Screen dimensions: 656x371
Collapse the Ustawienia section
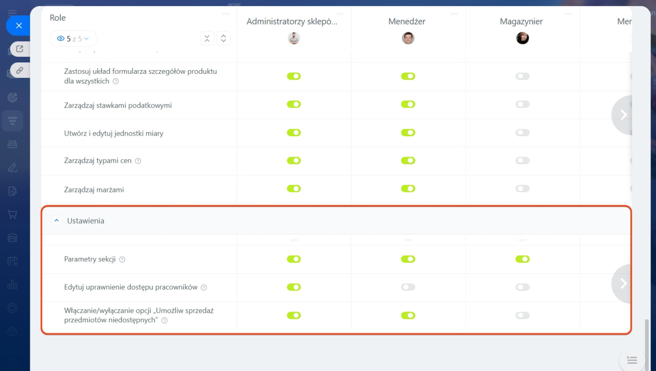(57, 221)
